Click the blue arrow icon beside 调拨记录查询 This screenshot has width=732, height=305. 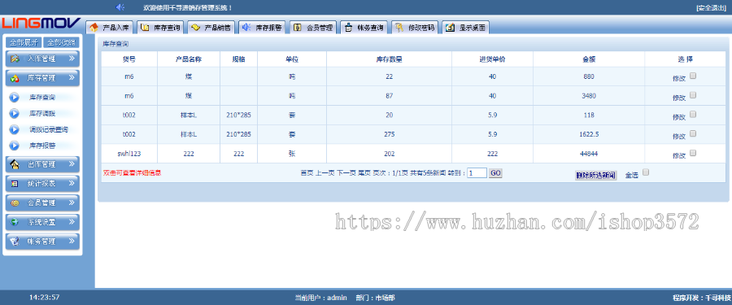pyautogui.click(x=15, y=129)
